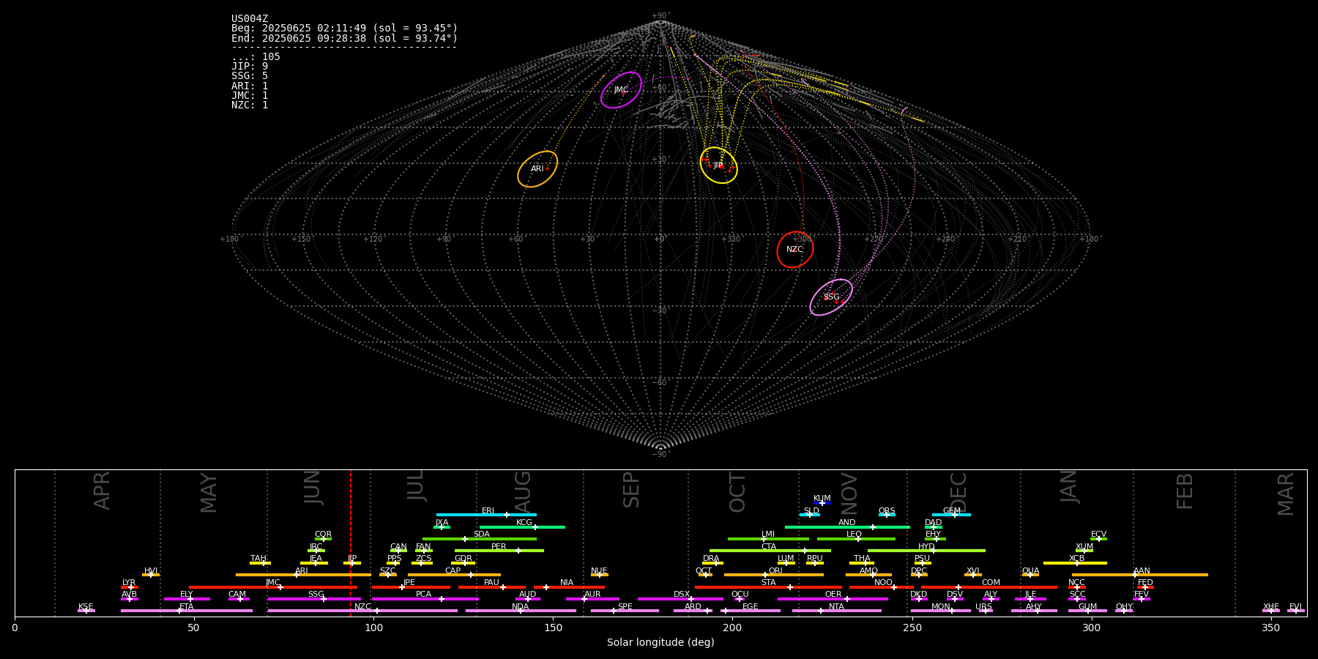Select the PER shower bar in timeline
The image size is (1318, 659).
[499, 551]
